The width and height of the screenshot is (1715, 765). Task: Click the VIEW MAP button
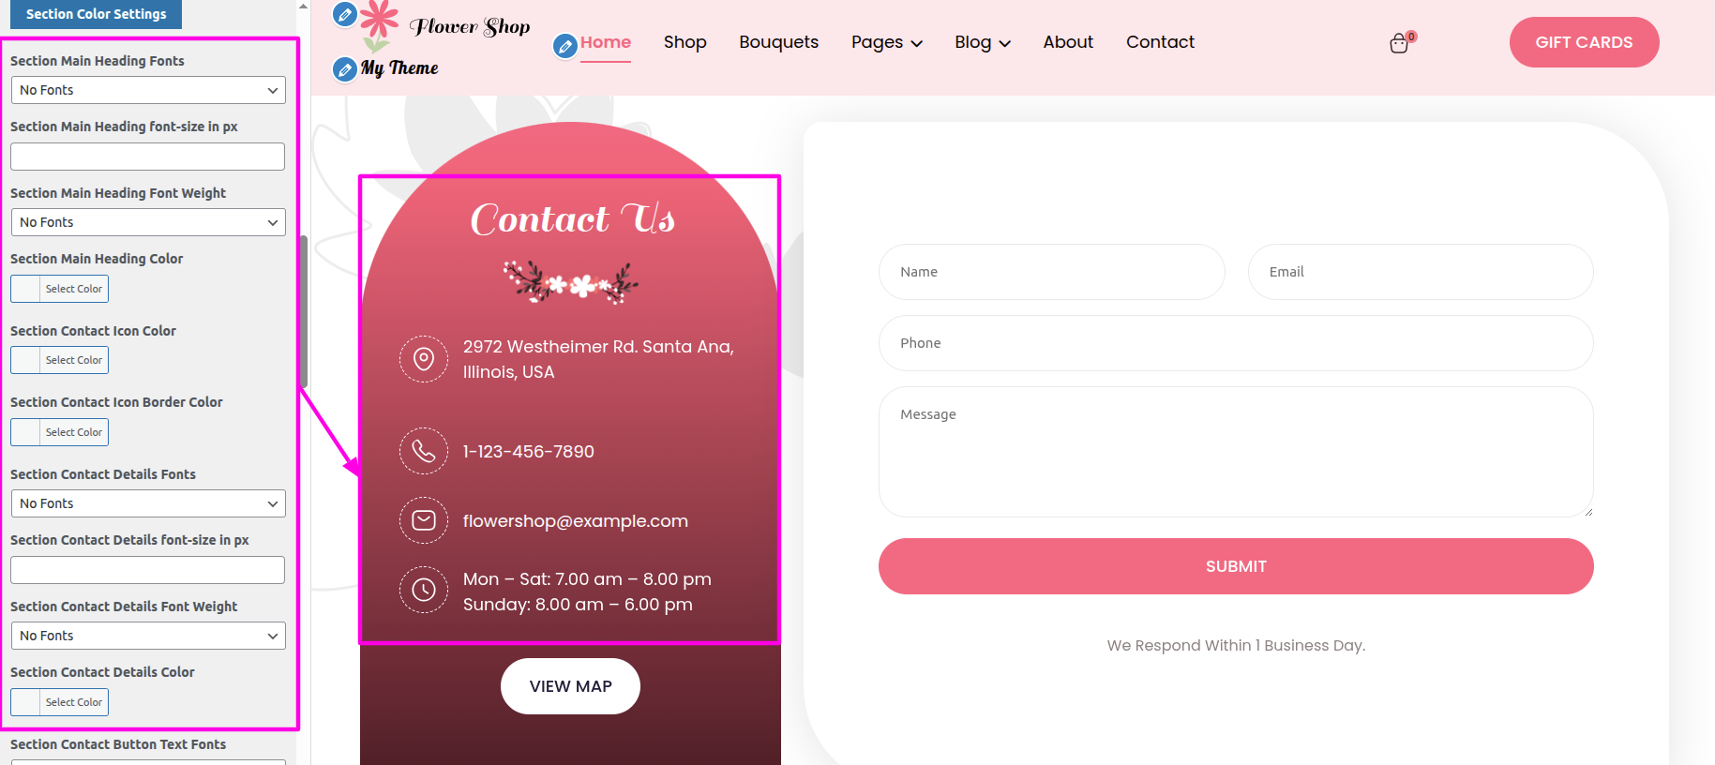570,686
